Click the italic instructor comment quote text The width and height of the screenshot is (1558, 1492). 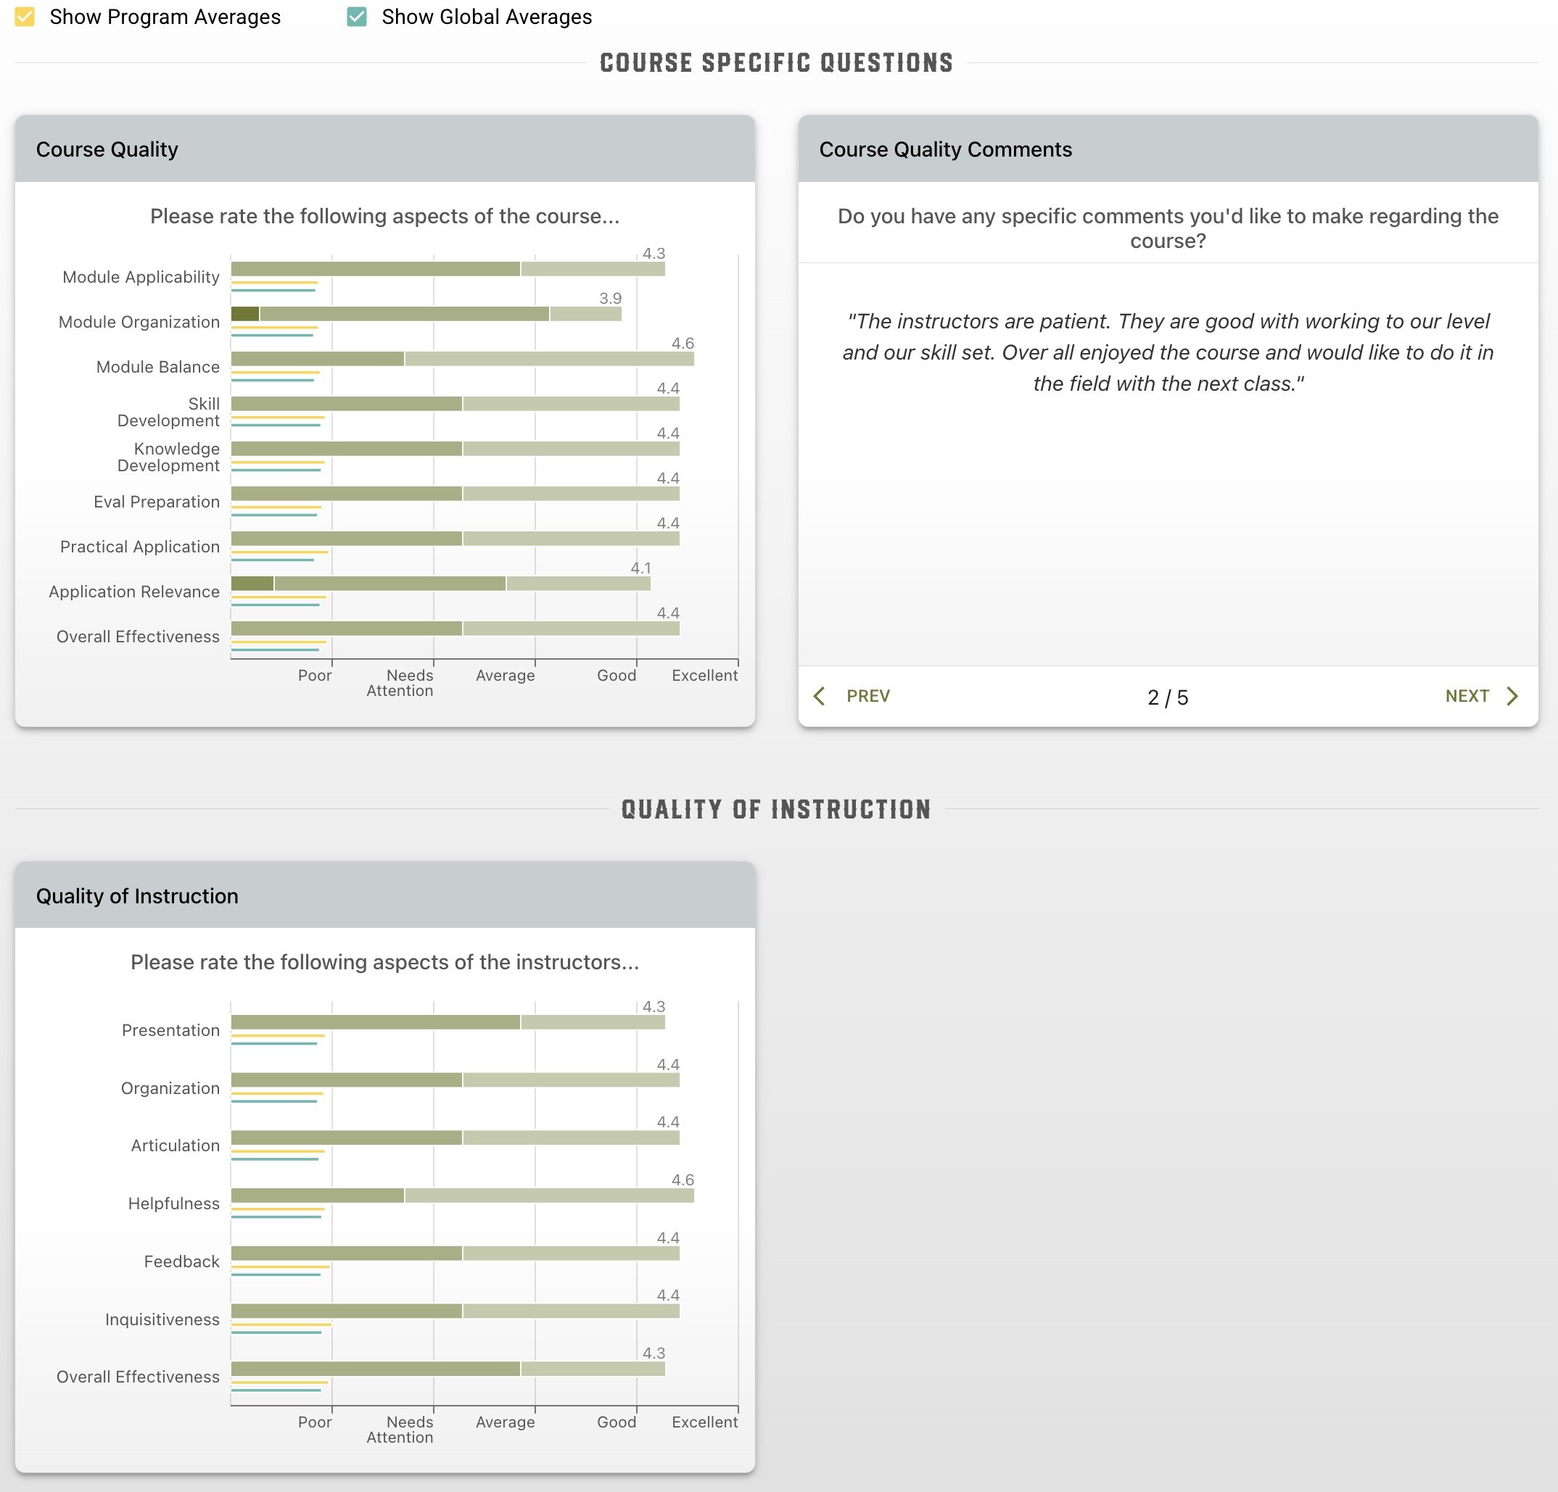(x=1167, y=353)
